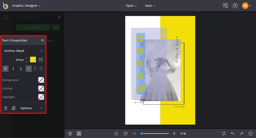Screen dimensions: 256x138
Task: Decrease font size with down stepper arrow
Action: point(27,61)
